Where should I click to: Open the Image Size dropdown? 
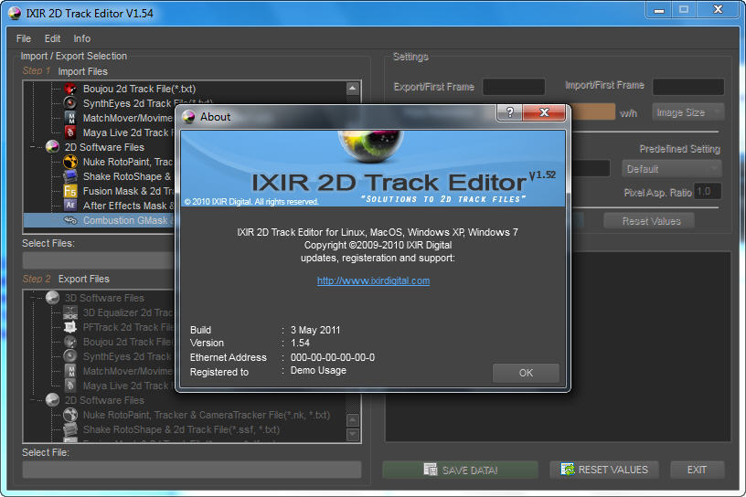688,112
